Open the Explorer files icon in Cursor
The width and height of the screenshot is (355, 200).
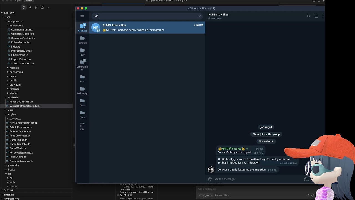(x=24, y=7)
